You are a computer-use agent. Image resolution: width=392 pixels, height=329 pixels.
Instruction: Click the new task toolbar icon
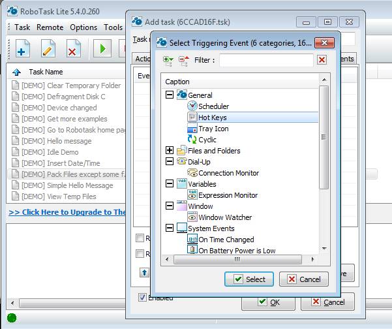[x=23, y=49]
